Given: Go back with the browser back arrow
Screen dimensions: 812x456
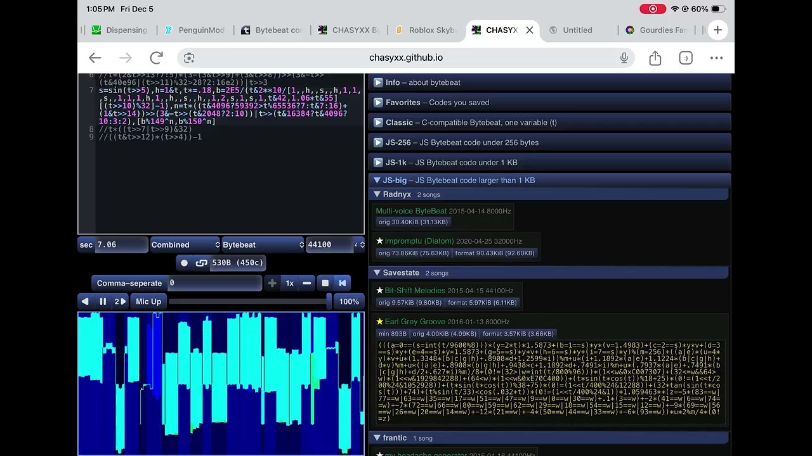Looking at the screenshot, I should (x=95, y=58).
